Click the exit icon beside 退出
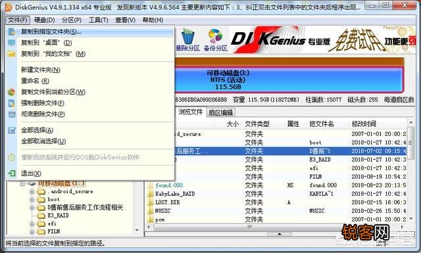This screenshot has width=421, height=253. 12,173
